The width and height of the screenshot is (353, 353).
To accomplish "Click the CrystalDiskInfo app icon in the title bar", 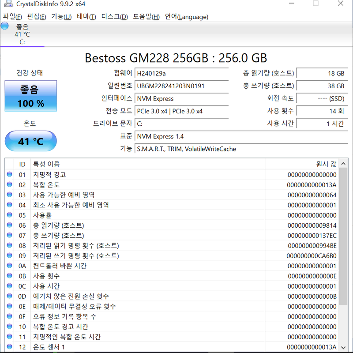I will pos(8,4).
